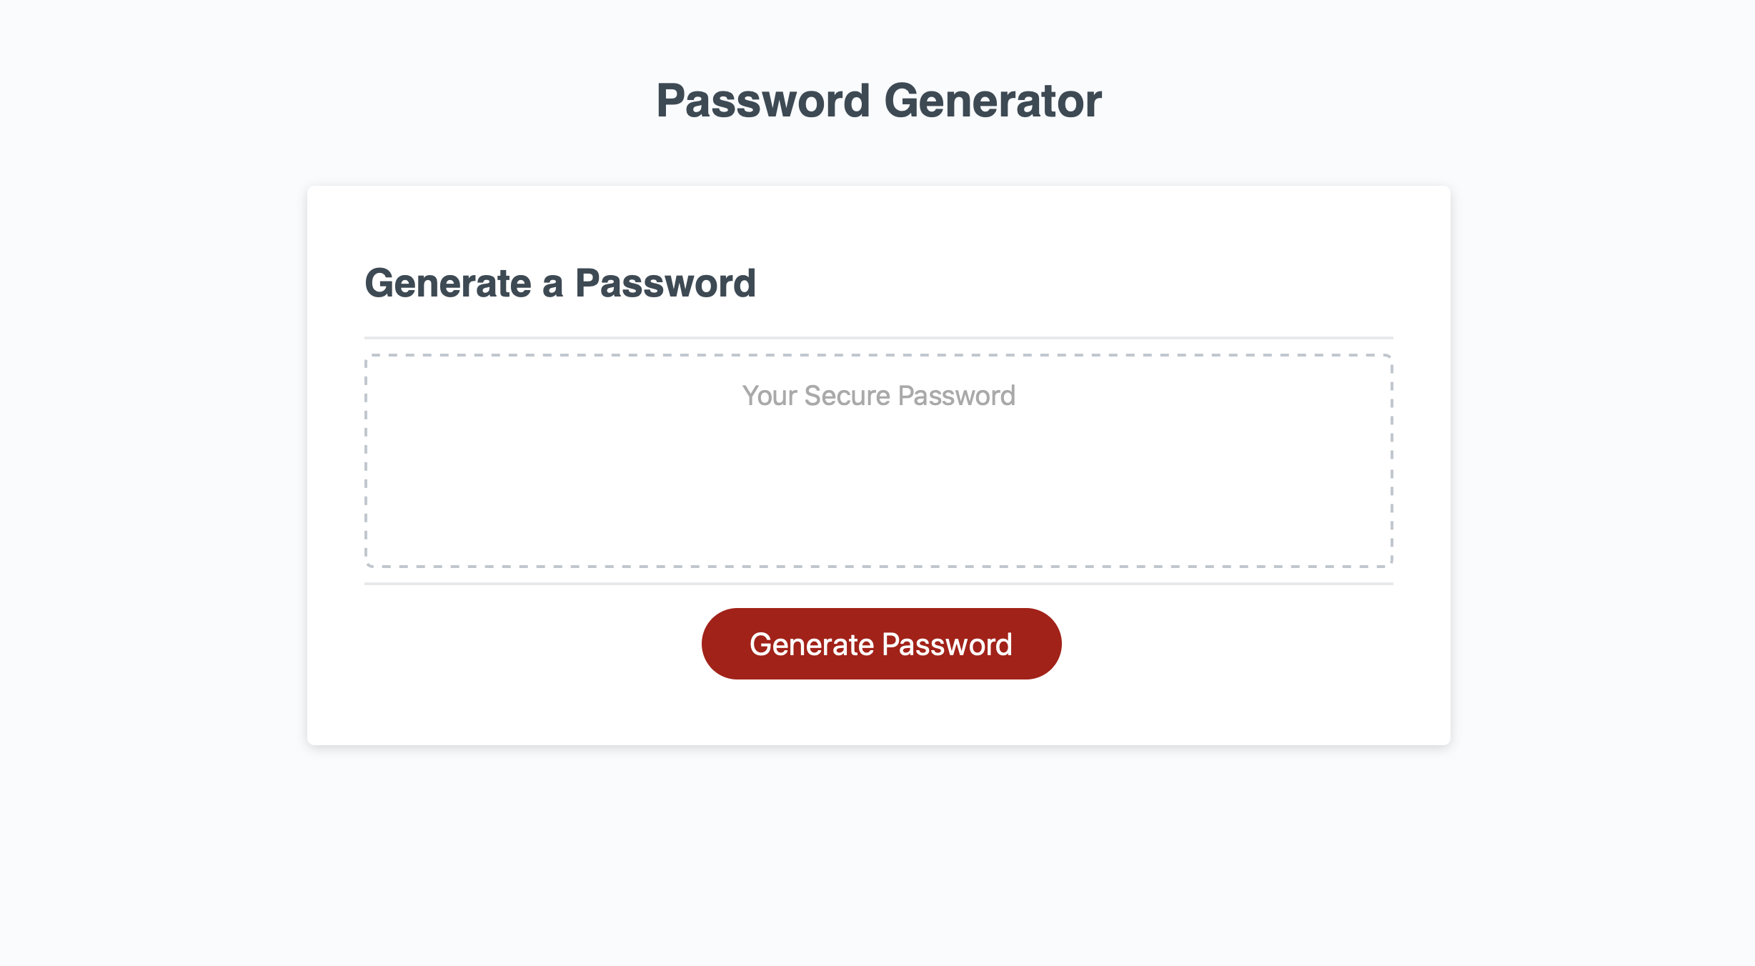Image resolution: width=1755 pixels, height=966 pixels.
Task: Click the dashed border of the password box
Action: pos(879,353)
